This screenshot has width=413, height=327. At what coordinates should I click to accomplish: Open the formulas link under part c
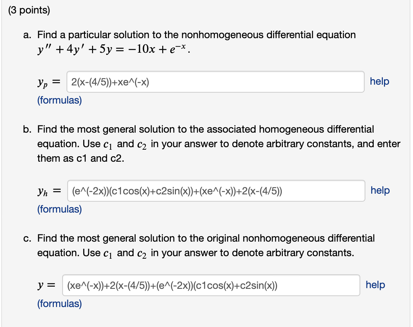(x=60, y=304)
